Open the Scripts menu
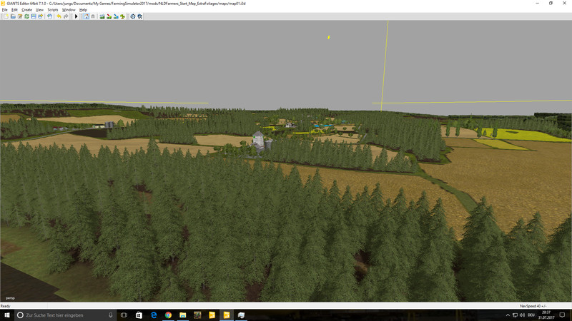Screen dimensions: 572x321 tap(53, 9)
